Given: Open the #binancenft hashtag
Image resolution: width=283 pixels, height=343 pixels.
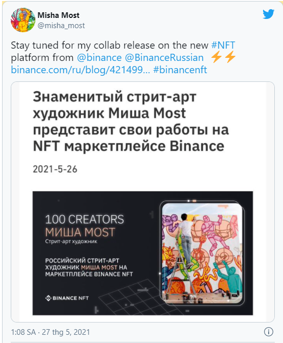Looking at the screenshot, I should [180, 70].
